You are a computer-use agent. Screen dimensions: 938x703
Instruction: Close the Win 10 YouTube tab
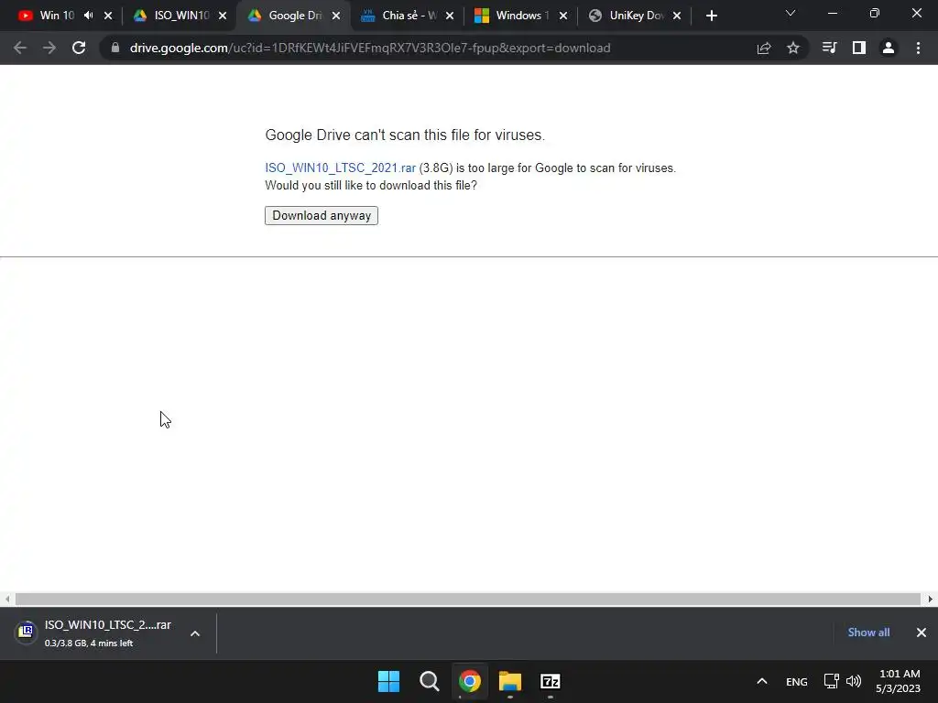108,16
